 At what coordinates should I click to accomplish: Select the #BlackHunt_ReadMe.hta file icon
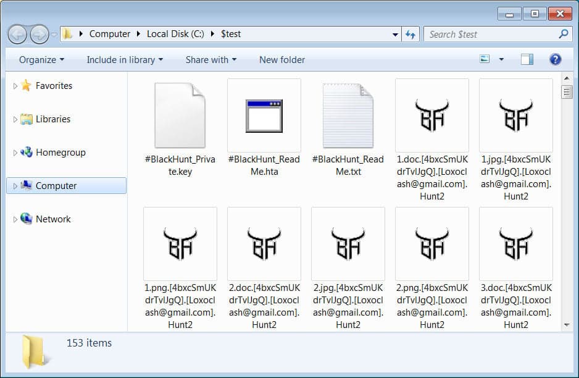(x=264, y=115)
